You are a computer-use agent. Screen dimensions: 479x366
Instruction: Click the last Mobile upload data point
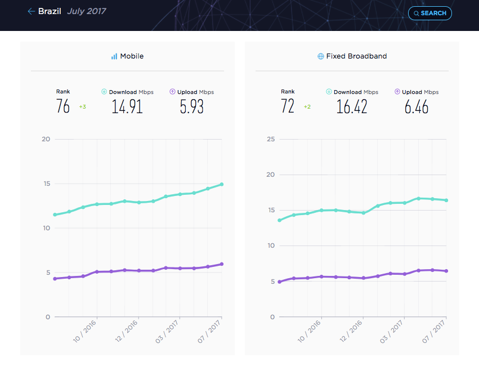(222, 264)
